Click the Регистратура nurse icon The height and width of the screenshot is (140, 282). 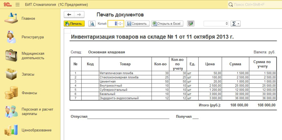pos(11,37)
